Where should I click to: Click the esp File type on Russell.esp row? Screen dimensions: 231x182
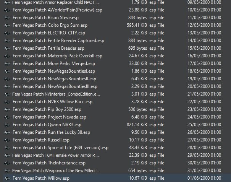point(157,140)
